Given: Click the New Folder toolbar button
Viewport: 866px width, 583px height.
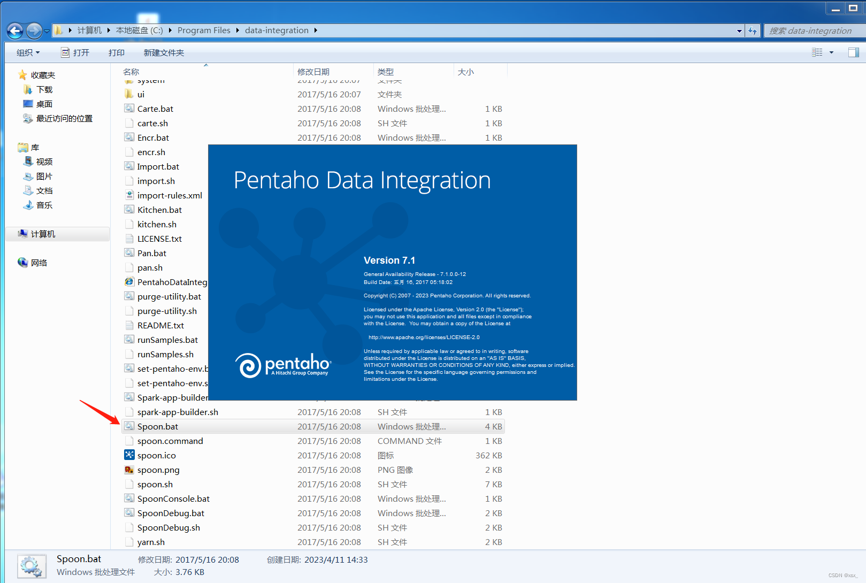Looking at the screenshot, I should [x=164, y=52].
